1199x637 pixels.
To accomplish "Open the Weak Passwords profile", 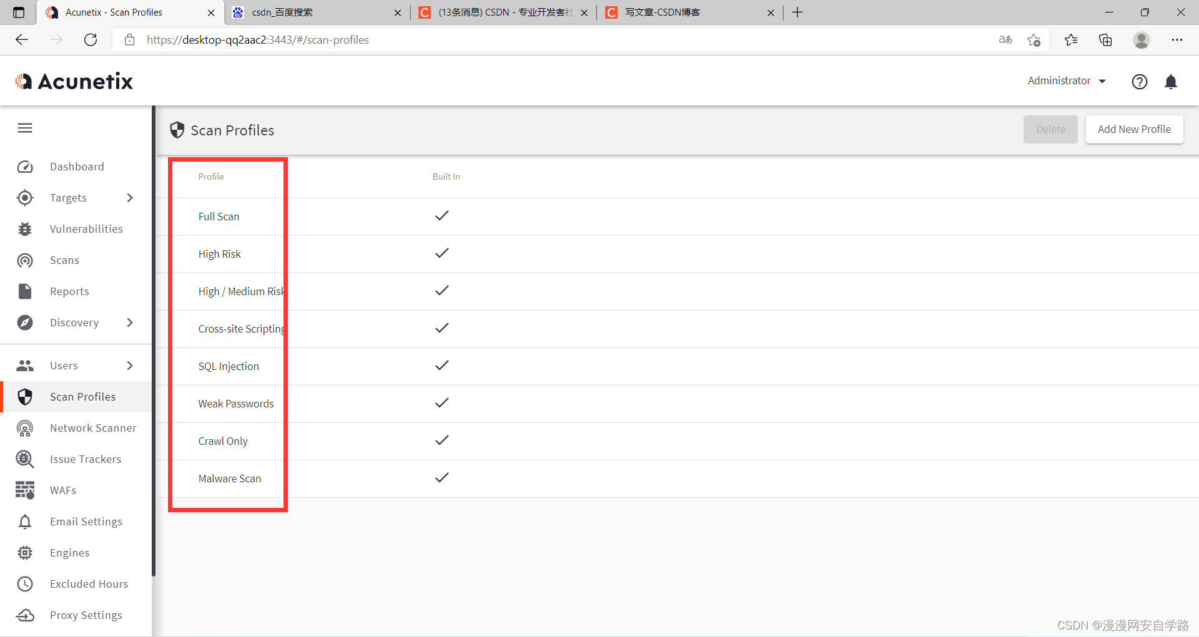I will click(236, 404).
